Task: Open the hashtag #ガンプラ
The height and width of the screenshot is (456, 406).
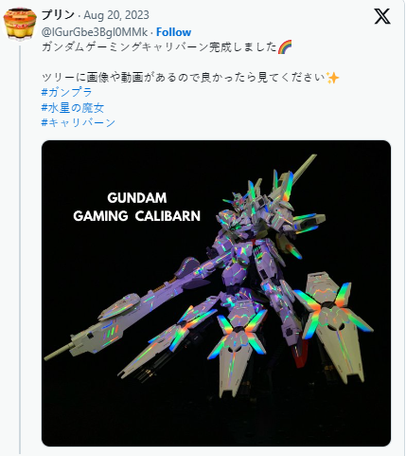Action: tap(66, 92)
